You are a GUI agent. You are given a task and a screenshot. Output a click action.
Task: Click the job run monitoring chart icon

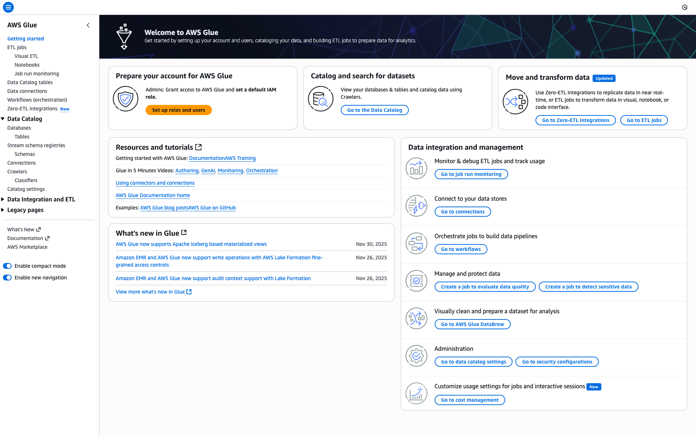click(416, 168)
